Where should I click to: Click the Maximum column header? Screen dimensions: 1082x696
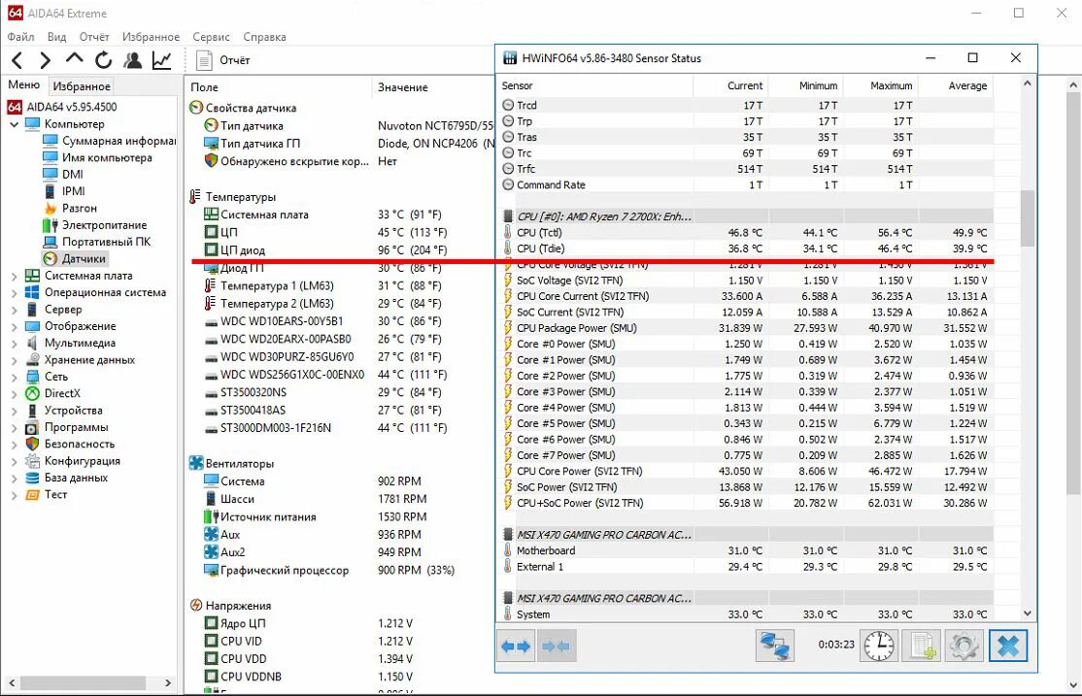point(880,85)
